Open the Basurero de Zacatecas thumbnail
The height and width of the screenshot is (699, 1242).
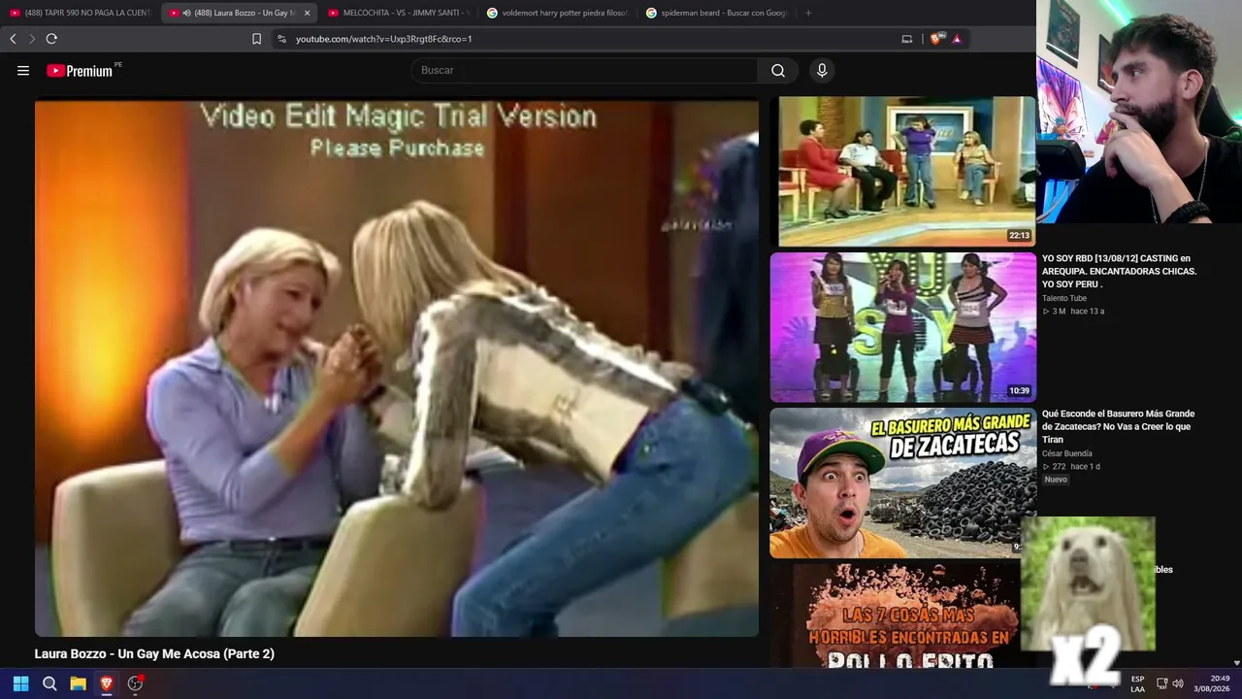[x=902, y=483]
